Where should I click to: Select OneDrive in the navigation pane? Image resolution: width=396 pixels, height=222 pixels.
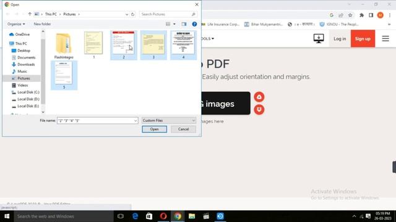click(19, 35)
